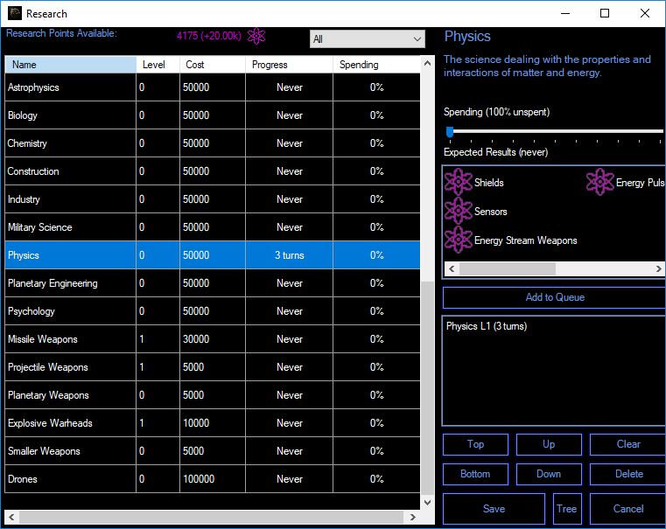666x529 pixels.
Task: Move queue item to Top
Action: point(475,444)
